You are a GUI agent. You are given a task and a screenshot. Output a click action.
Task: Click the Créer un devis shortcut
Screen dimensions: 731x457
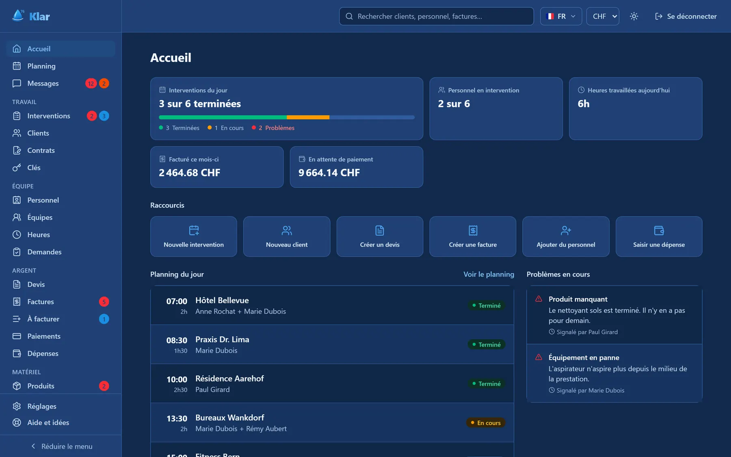(x=380, y=236)
